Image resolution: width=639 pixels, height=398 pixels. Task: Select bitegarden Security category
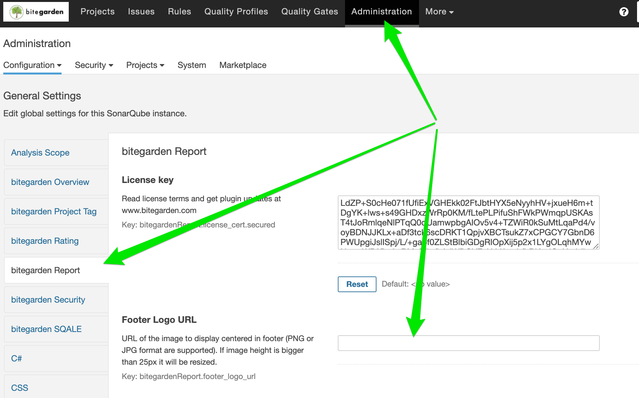[x=56, y=300]
